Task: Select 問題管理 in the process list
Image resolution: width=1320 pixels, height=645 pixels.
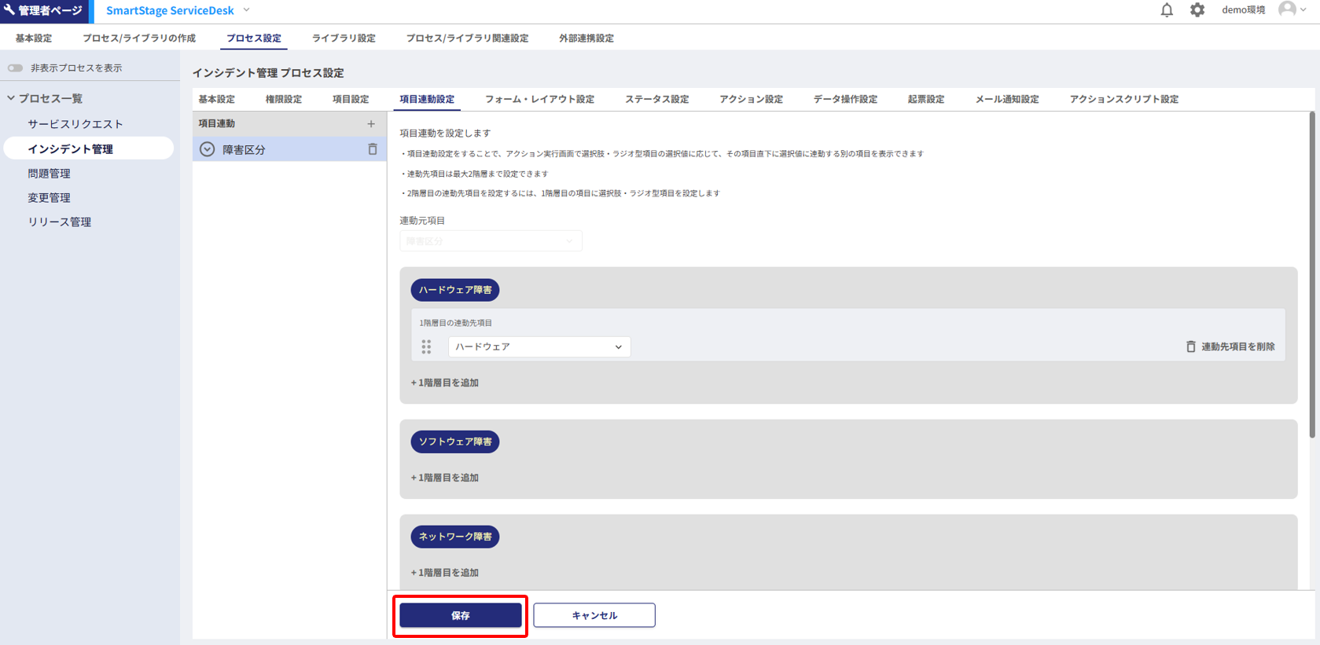Action: coord(50,174)
